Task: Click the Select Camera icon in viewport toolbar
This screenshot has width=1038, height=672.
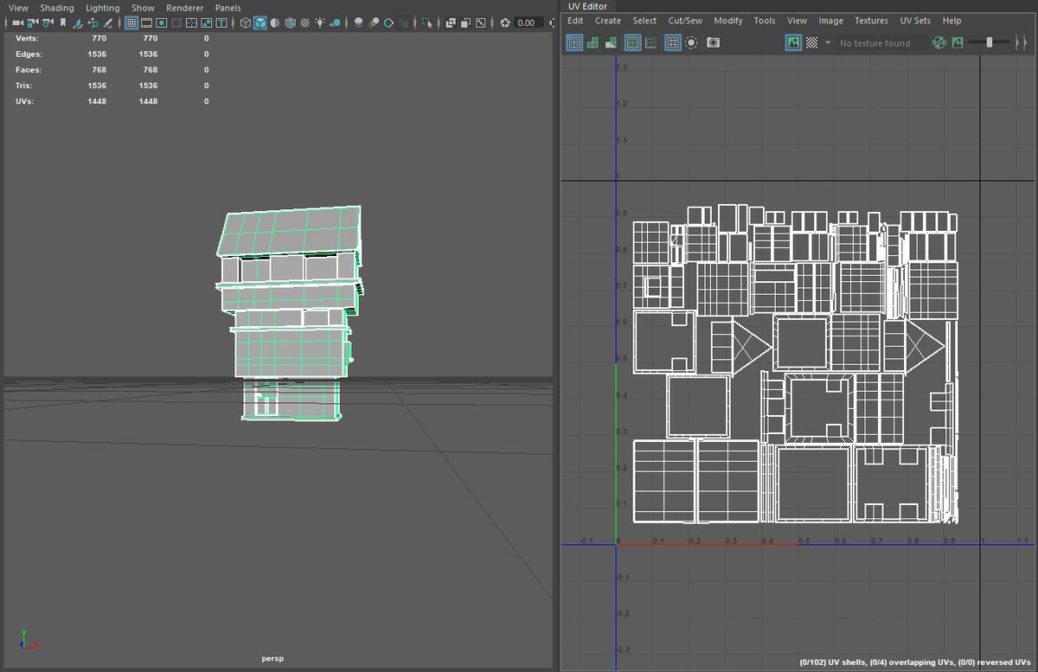Action: click(x=17, y=22)
